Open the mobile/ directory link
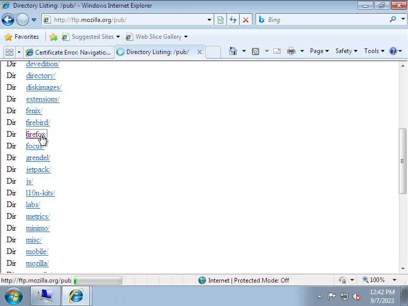Image resolution: width=408 pixels, height=306 pixels. [x=37, y=251]
